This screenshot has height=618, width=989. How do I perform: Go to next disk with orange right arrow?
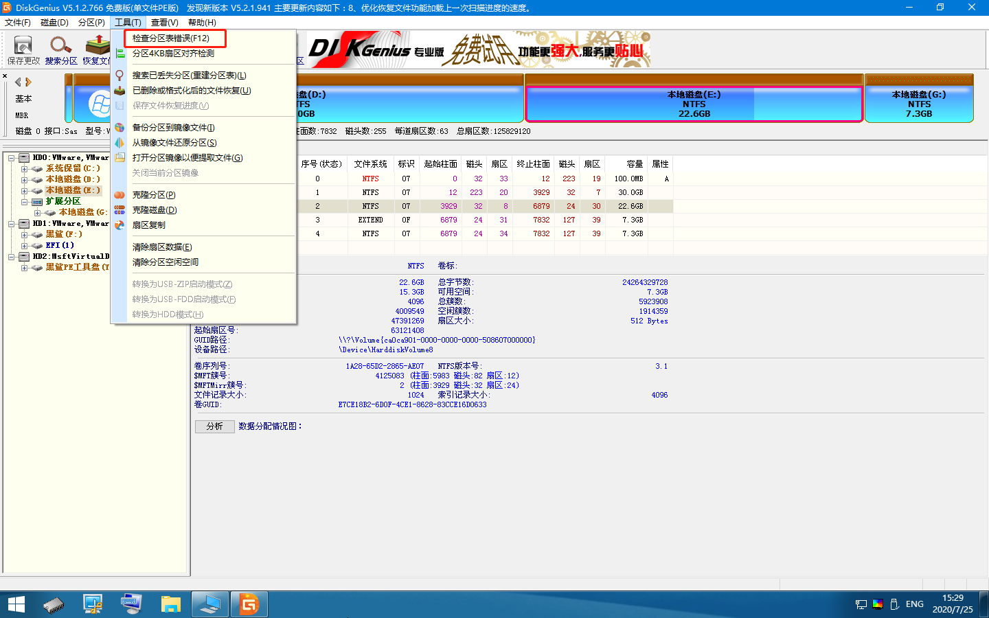coord(28,82)
